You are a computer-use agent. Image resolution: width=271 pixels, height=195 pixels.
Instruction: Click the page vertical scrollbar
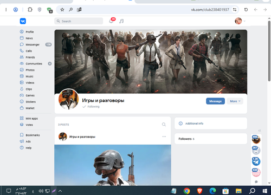(269, 51)
